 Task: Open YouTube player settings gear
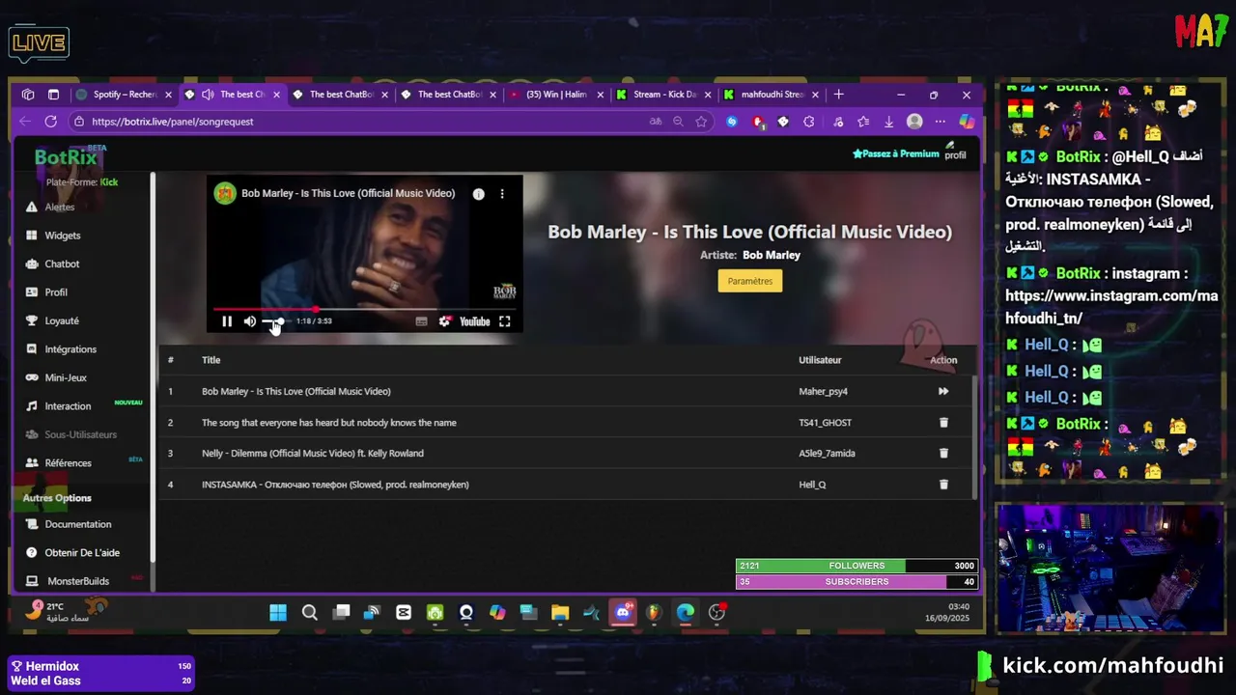444,321
